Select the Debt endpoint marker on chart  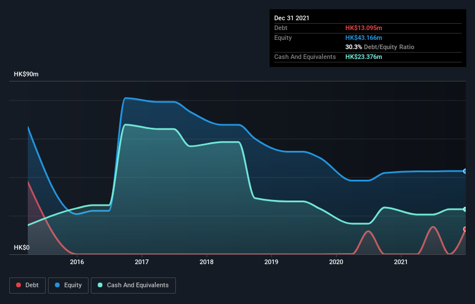pos(465,229)
